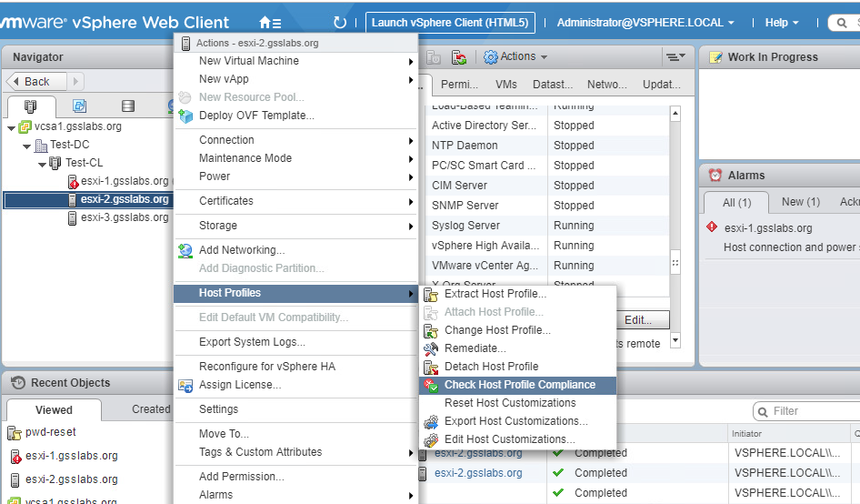The image size is (860, 504).
Task: Click the pwd-reset host profile icon
Action: 15,433
